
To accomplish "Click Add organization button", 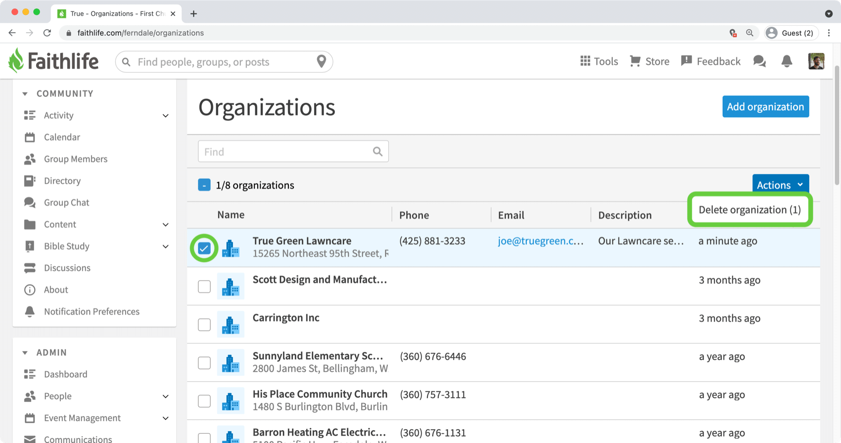I will [x=765, y=106].
